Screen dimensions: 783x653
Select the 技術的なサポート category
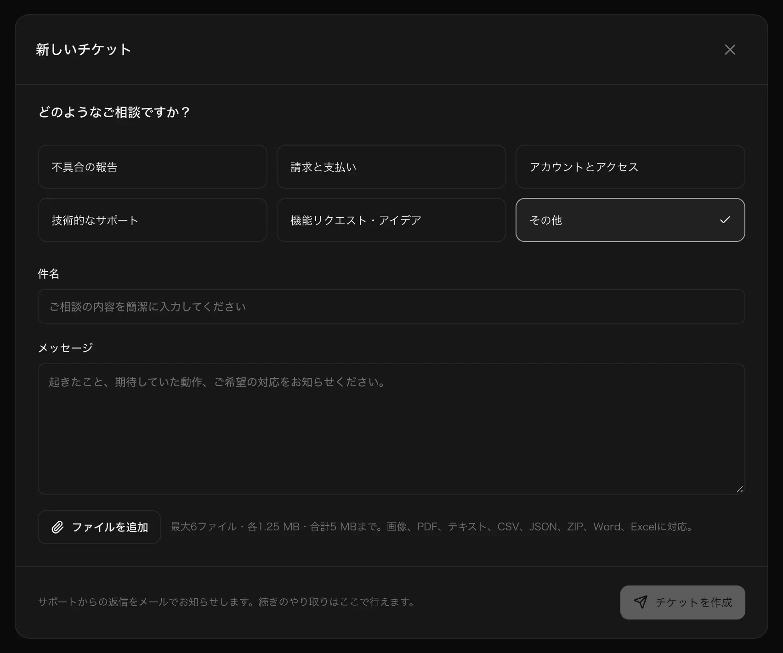153,220
